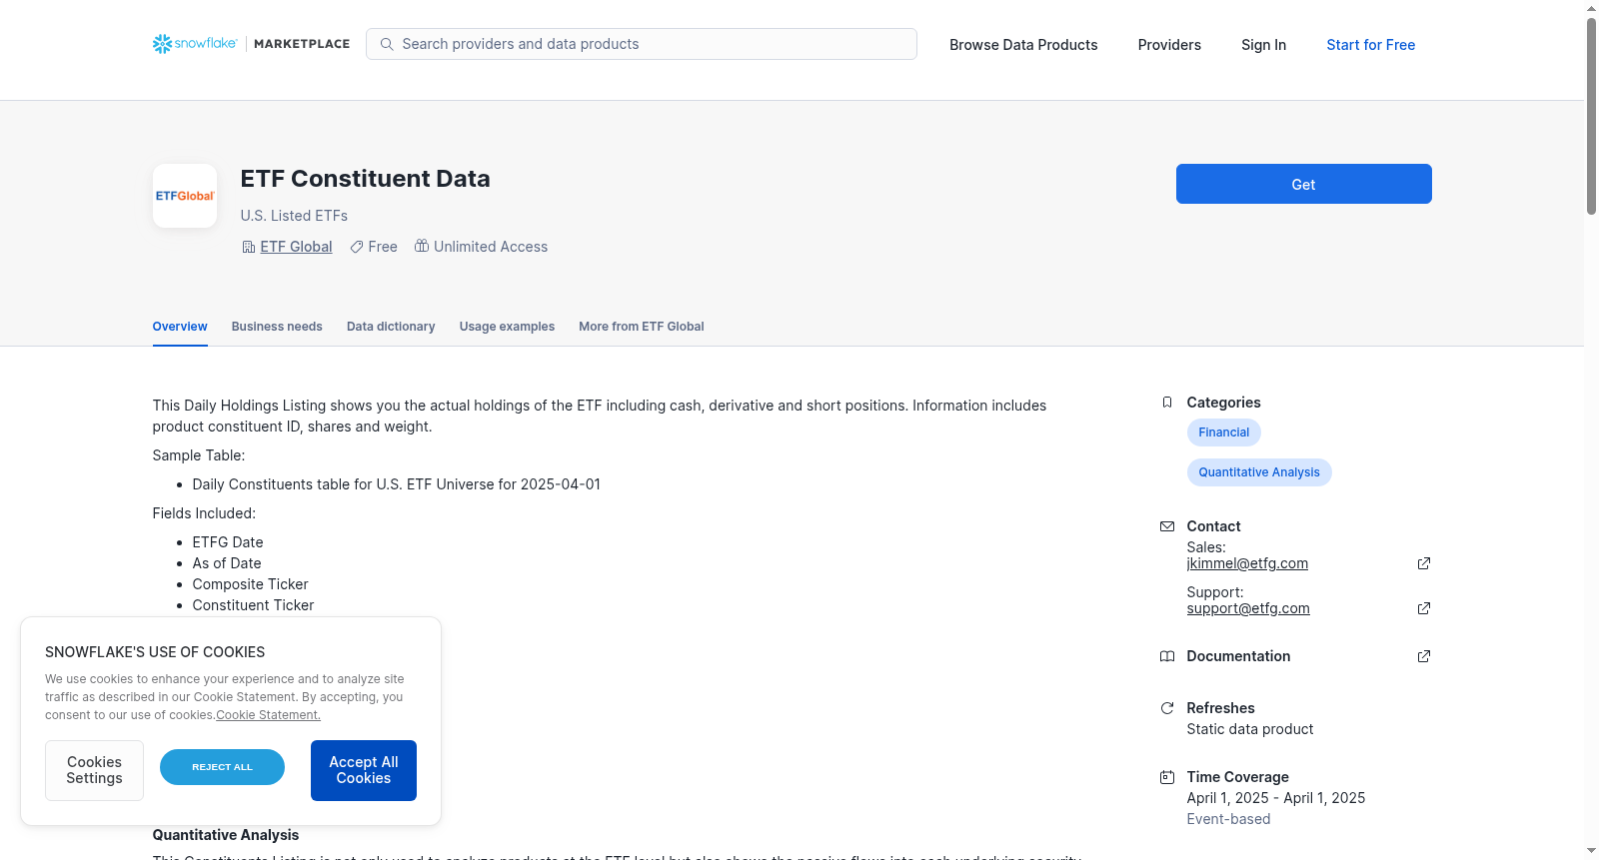Click the envelope icon next to Contact
The image size is (1599, 860).
pos(1166,526)
